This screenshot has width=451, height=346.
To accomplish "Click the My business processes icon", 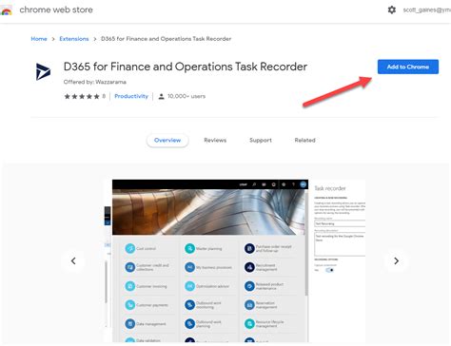I will coord(189,267).
